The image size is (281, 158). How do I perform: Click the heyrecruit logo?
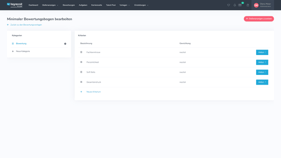(x=14, y=5)
